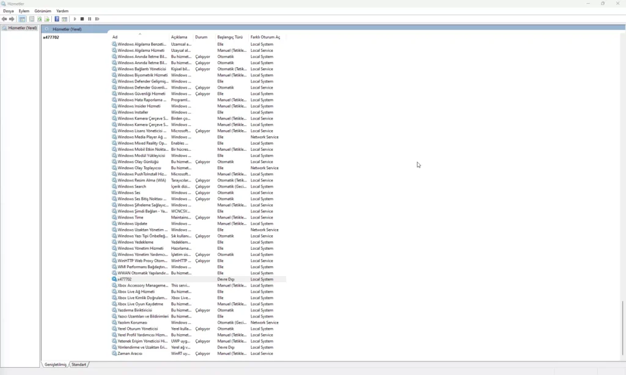Click the Refresh toolbar icon

(40, 19)
